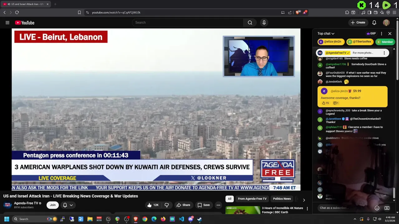Open Brave Rewards triangle icon
Image resolution: width=399 pixels, height=224 pixels.
[305, 12]
